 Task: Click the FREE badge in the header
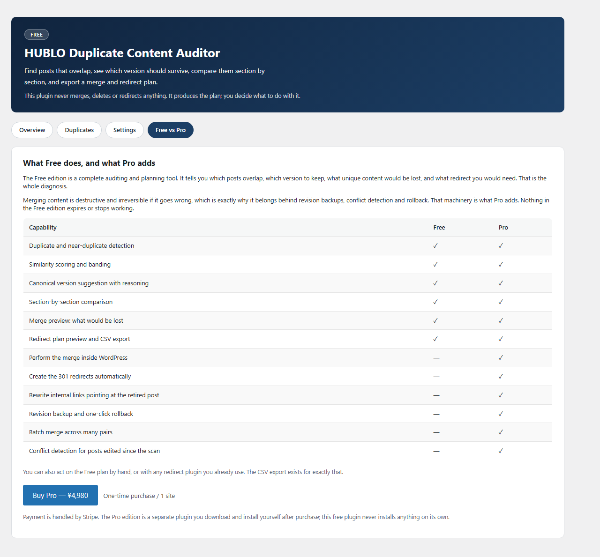37,35
